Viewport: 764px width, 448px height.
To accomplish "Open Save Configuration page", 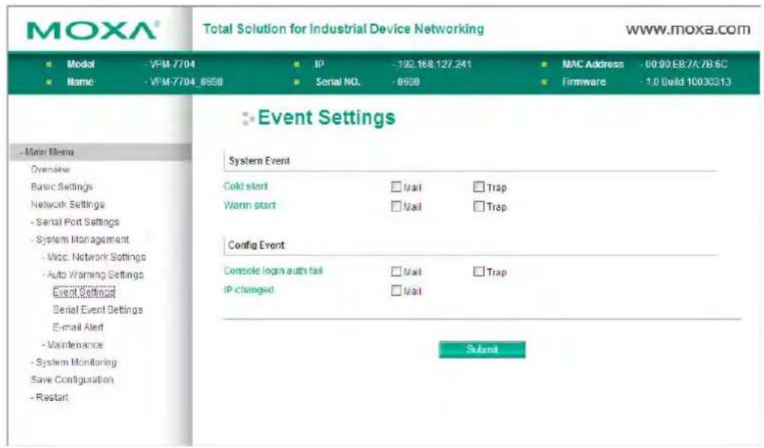I will click(72, 380).
